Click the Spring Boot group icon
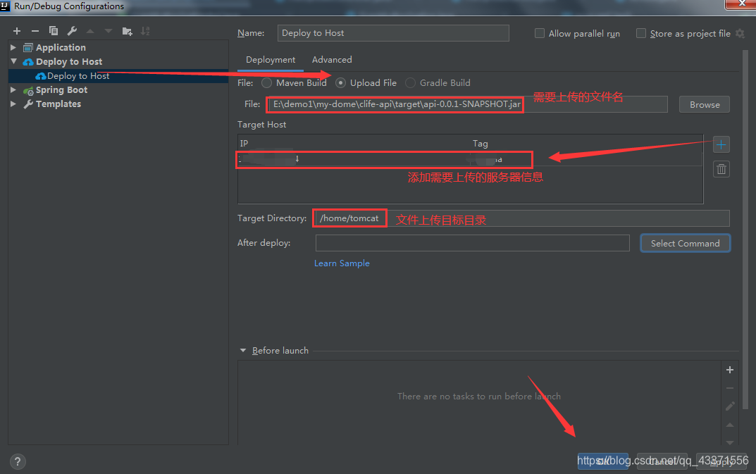This screenshot has width=756, height=474. click(x=28, y=90)
